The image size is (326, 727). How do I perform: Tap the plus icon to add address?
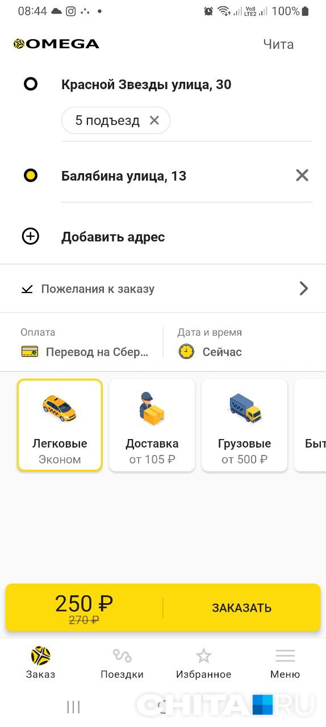click(x=30, y=236)
